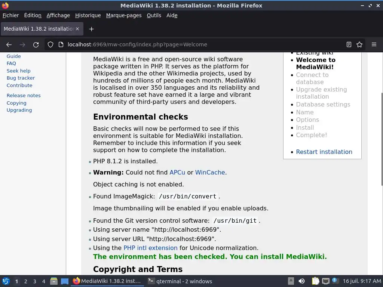383x287 pixels.
Task: Open the Lubuntu start menu icon
Action: coord(6,281)
